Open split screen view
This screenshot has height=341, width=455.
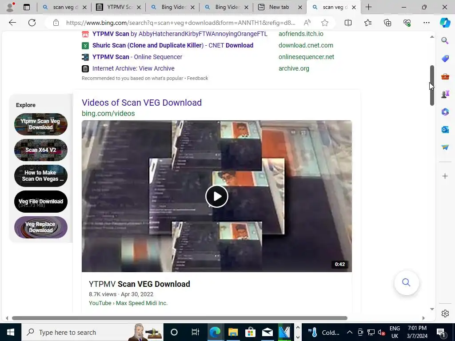coord(348,23)
